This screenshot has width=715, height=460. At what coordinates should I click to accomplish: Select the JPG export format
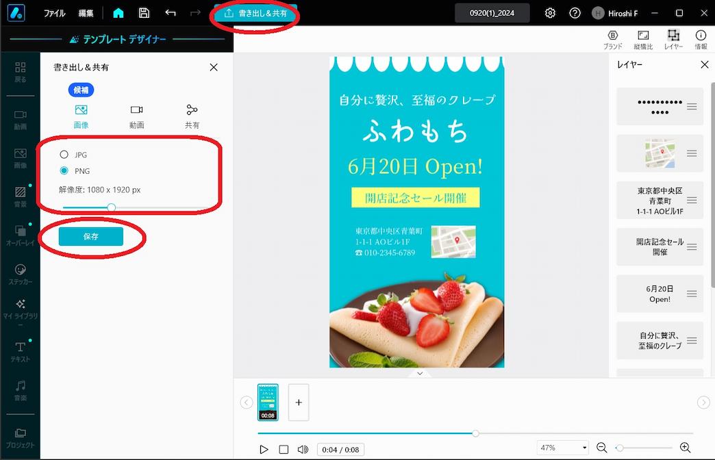64,155
